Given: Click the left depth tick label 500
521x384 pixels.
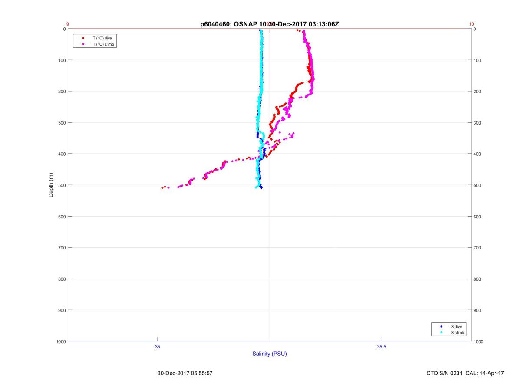Looking at the screenshot, I should (x=62, y=185).
